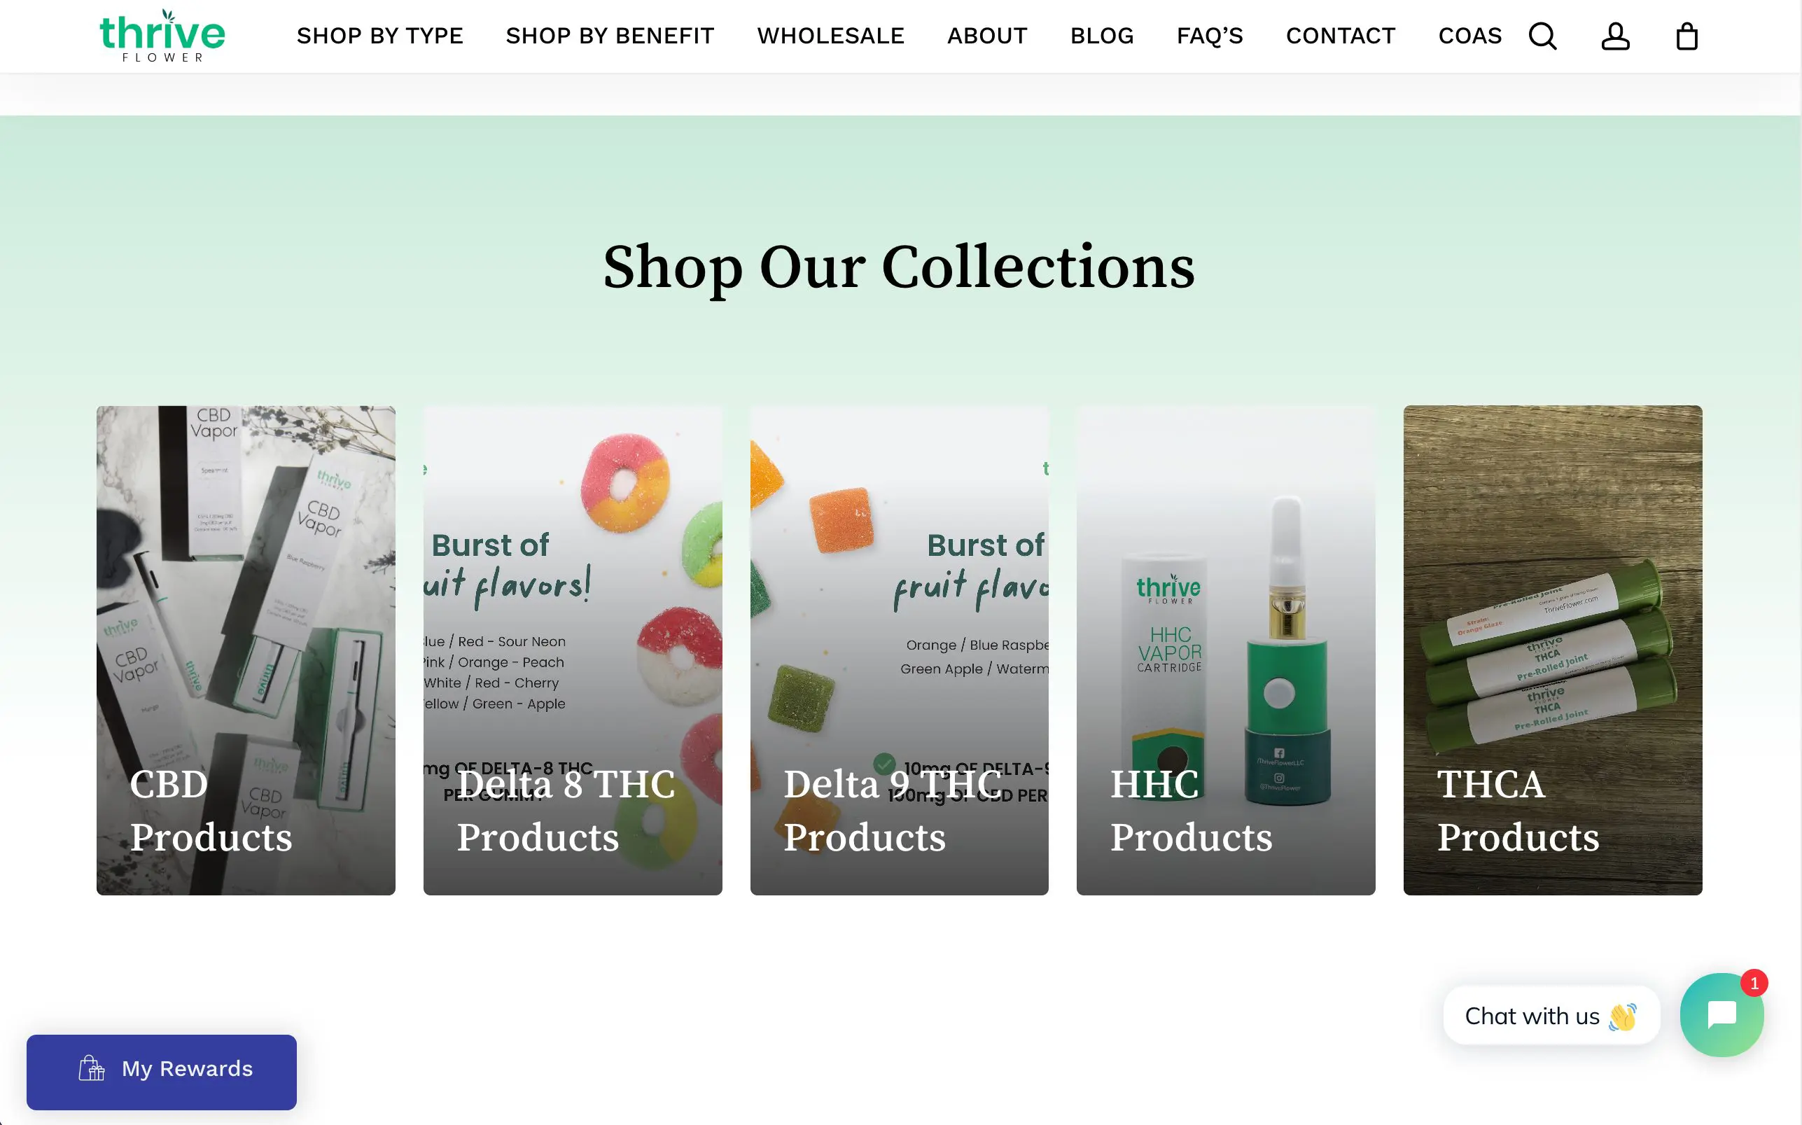1802x1125 pixels.
Task: Open the shopping cart icon
Action: coord(1685,36)
